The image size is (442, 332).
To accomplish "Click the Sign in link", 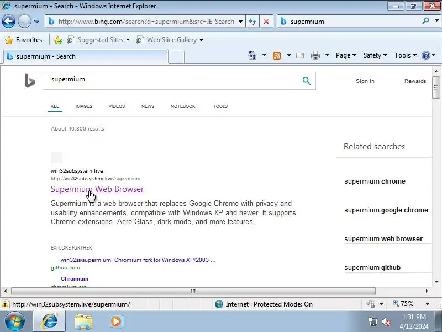I will (365, 81).
